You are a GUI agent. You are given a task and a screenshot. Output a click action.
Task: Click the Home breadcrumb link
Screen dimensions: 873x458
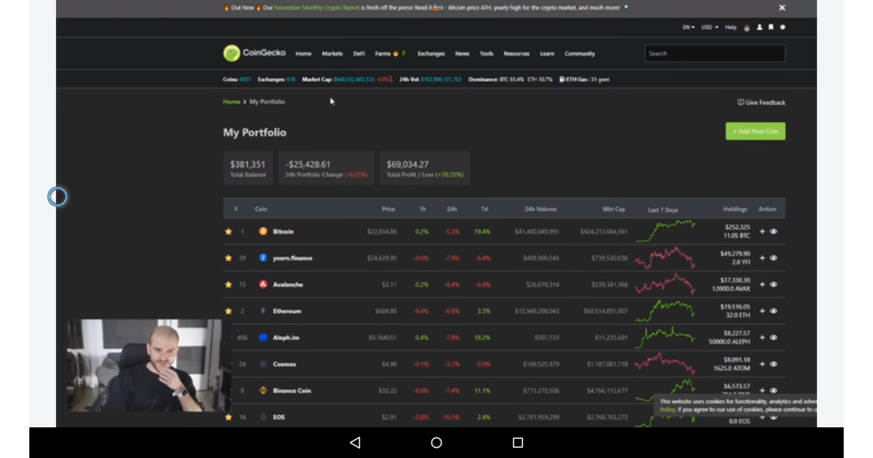(231, 102)
